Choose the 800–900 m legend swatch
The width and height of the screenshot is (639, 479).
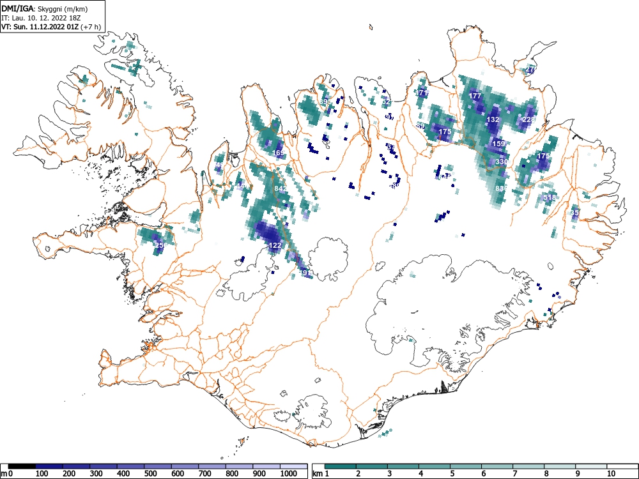coord(239,466)
